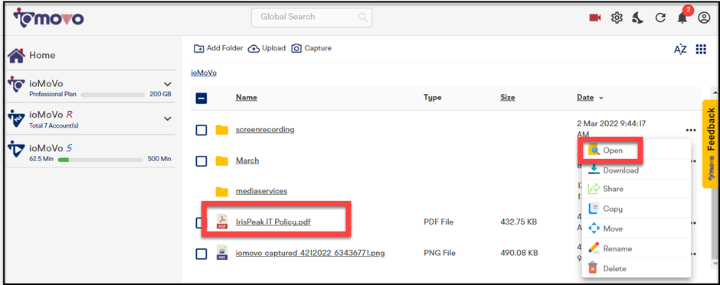Toggle select-all checkbox in header

click(x=201, y=98)
